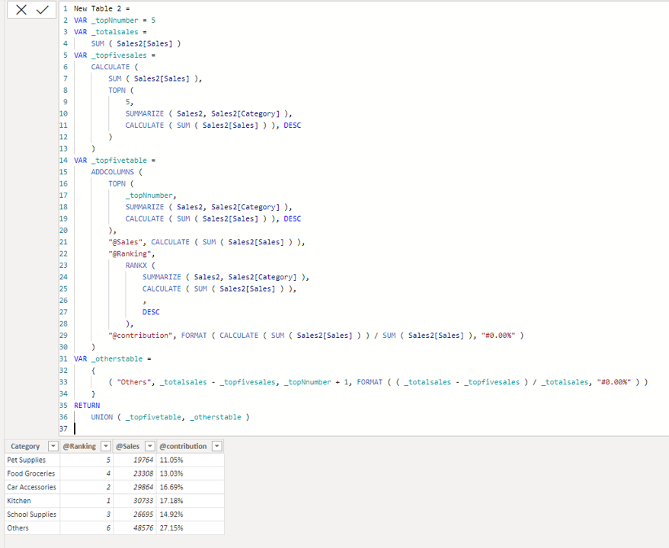Click the Car Accessories category cell
This screenshot has height=548, width=669.
click(31, 487)
